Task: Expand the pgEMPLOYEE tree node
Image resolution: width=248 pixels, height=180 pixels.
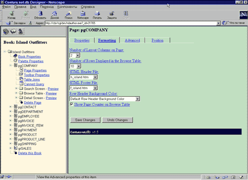Action: (10, 116)
